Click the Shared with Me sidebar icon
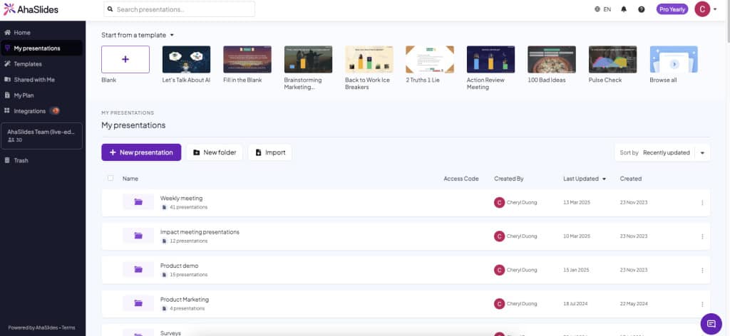Viewport: 730px width, 336px height. click(x=7, y=80)
